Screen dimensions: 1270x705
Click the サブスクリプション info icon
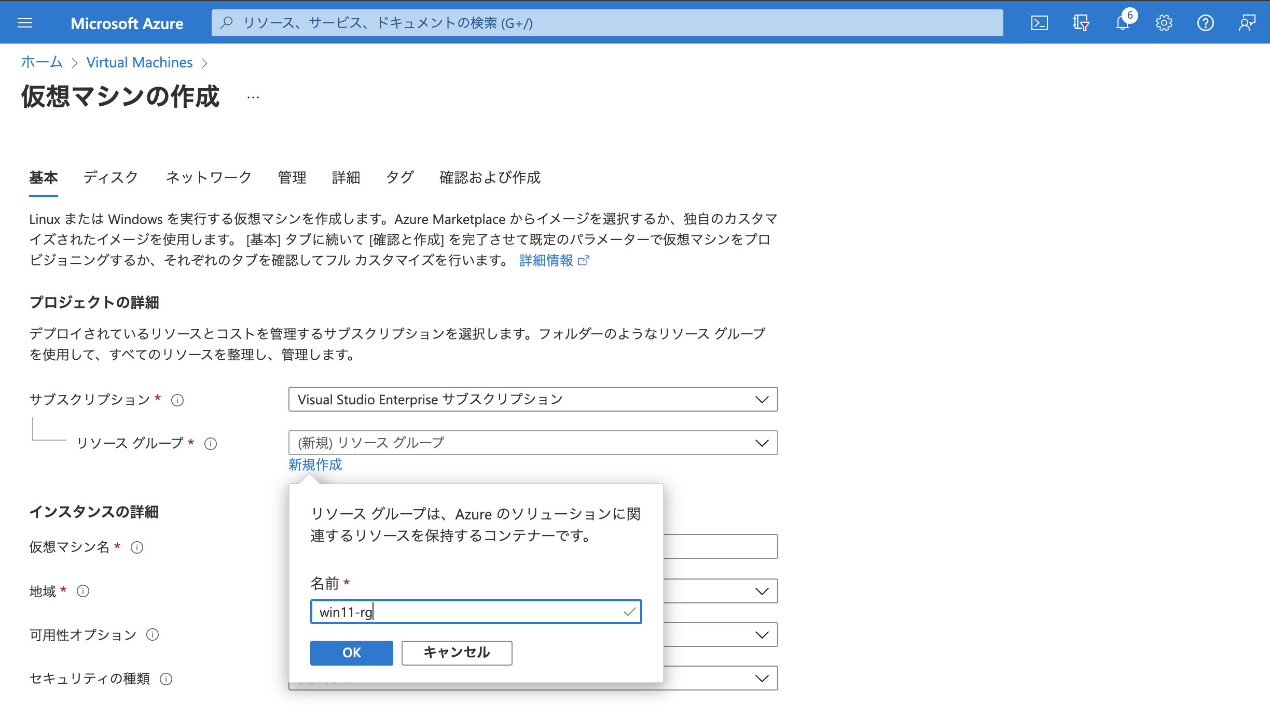click(x=176, y=400)
